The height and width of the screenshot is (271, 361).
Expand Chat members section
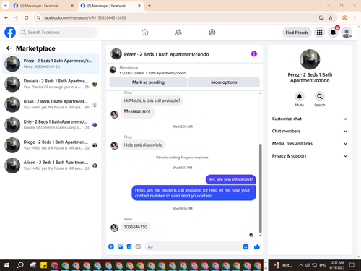(x=310, y=131)
